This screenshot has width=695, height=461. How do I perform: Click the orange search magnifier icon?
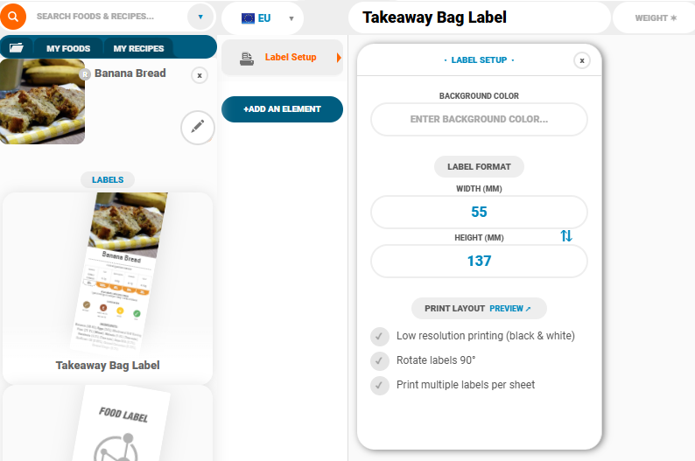(x=13, y=16)
